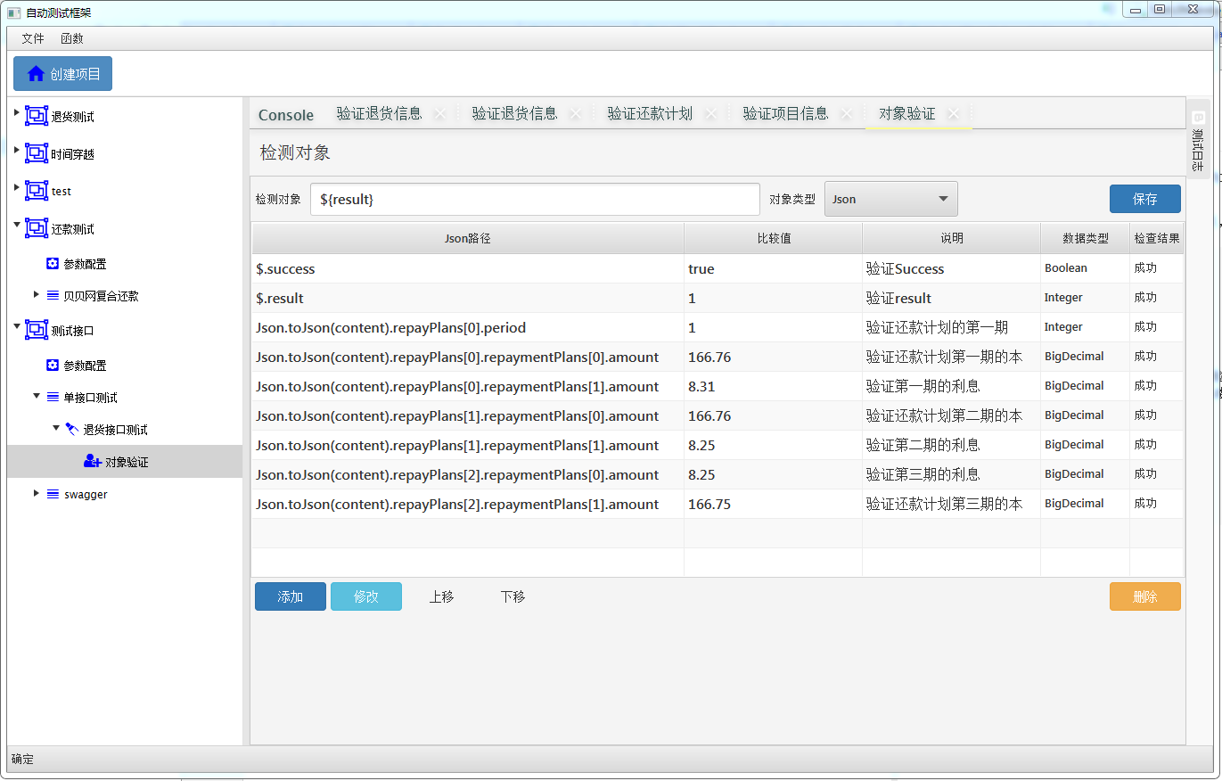The height and width of the screenshot is (781, 1222).
Task: Open the 文件 menu
Action: [x=33, y=38]
